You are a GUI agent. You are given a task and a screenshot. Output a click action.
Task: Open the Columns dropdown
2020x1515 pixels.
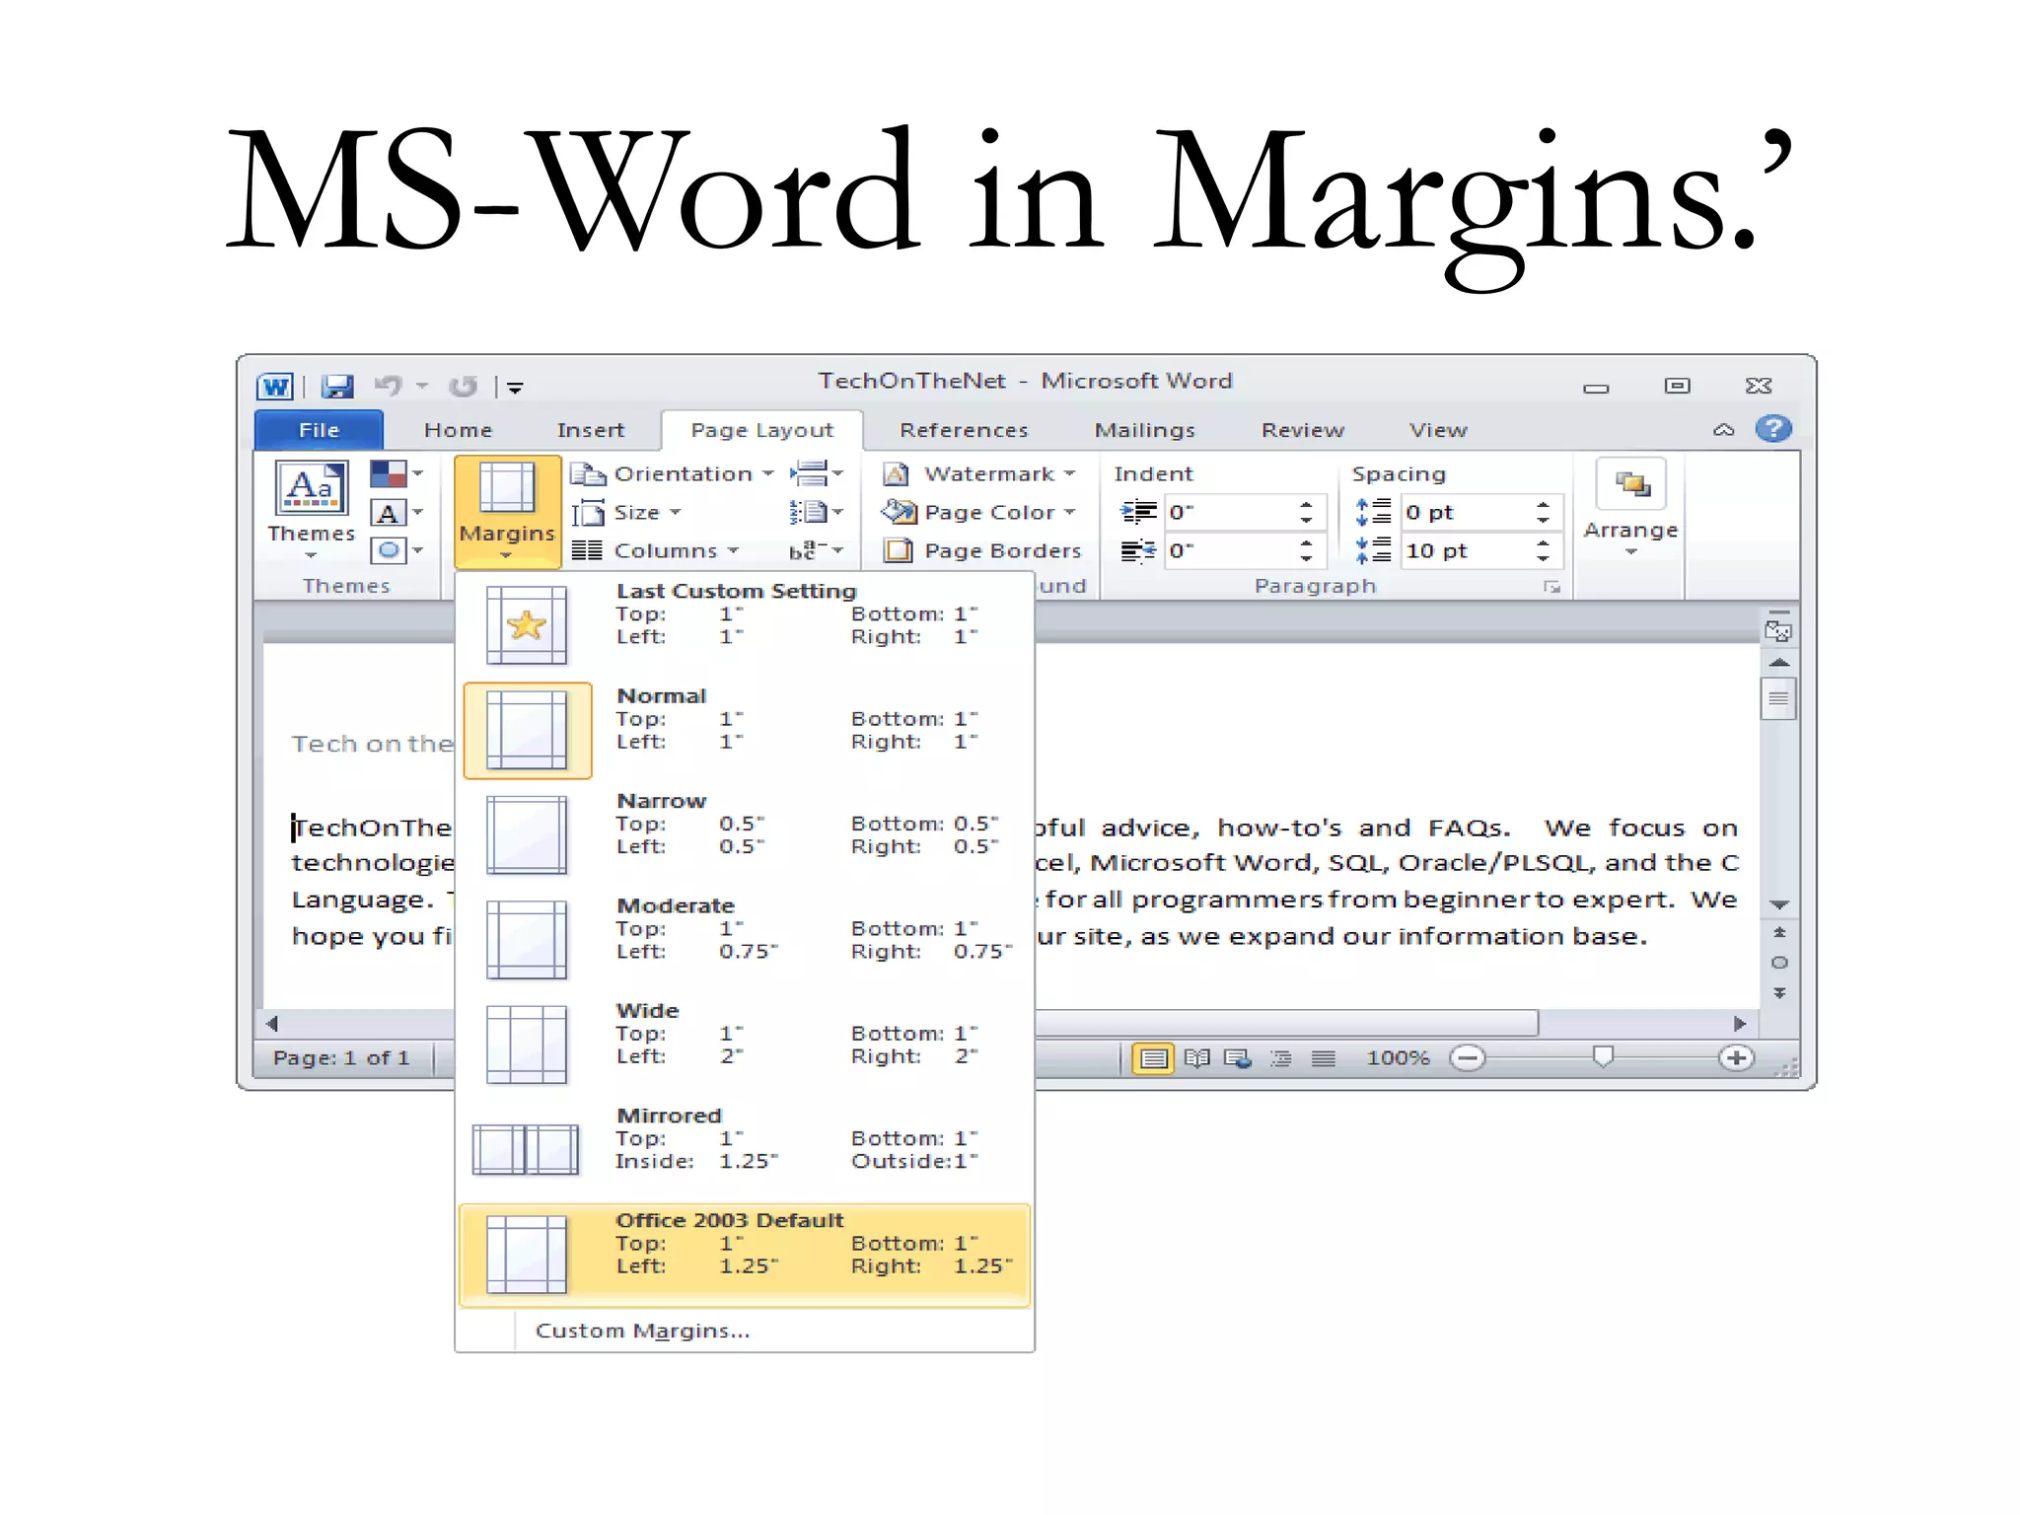coord(655,550)
